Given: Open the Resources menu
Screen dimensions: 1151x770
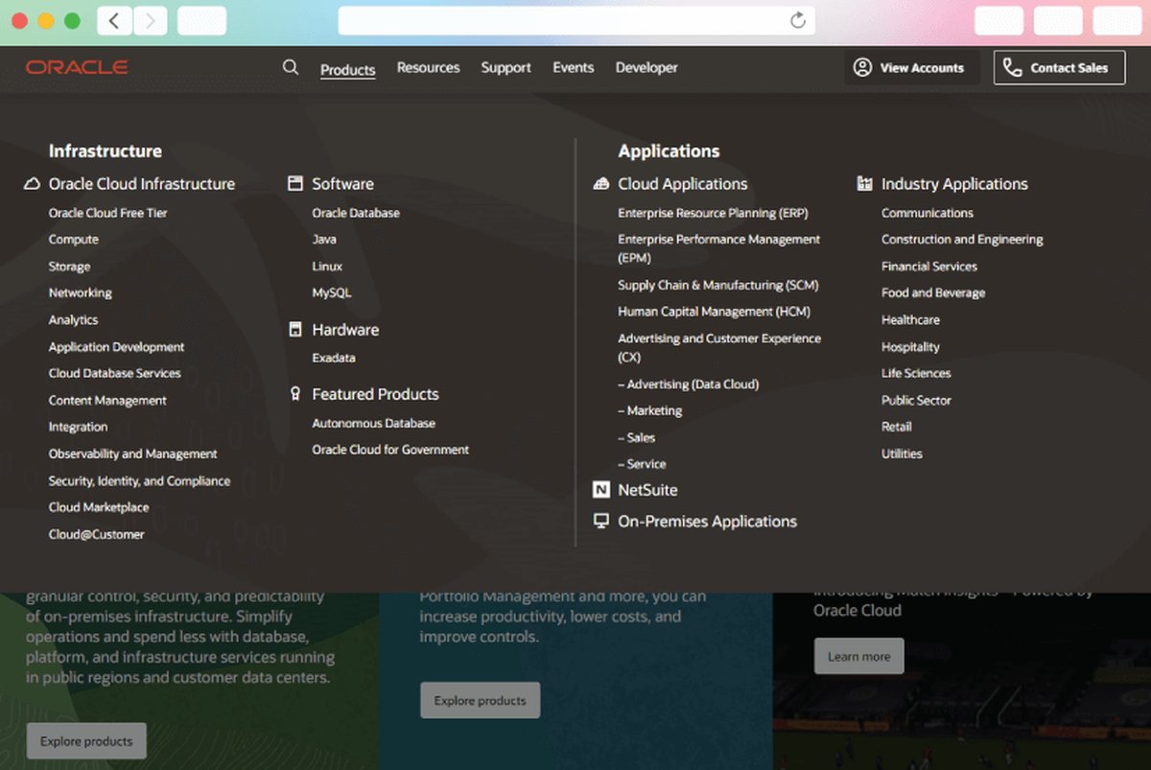Looking at the screenshot, I should point(428,68).
